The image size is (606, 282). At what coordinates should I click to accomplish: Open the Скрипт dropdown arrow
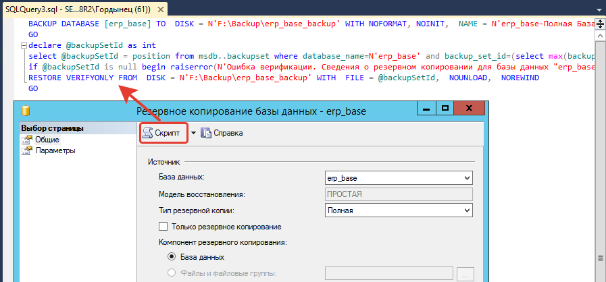[x=193, y=133]
